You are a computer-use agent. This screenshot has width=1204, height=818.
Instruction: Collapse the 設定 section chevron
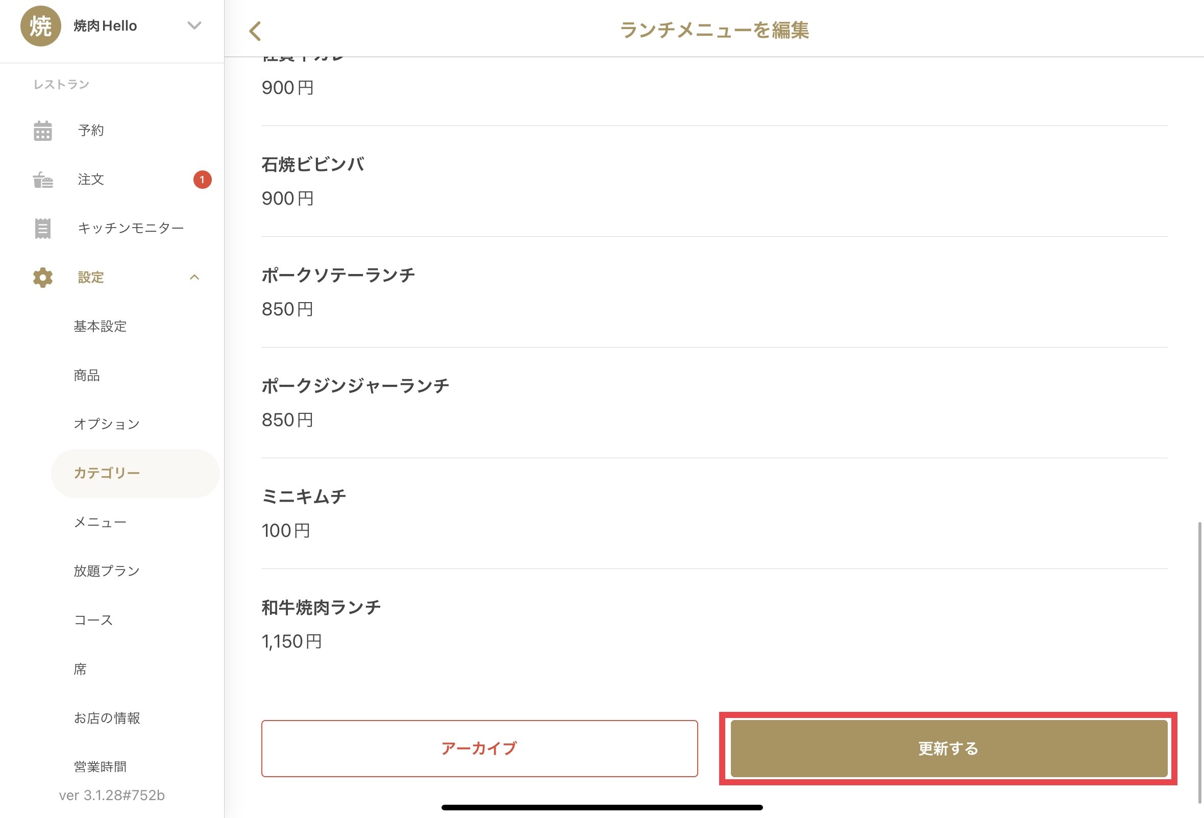click(x=194, y=277)
